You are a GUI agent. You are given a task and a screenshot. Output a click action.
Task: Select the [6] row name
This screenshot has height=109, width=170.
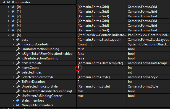tap(19, 35)
